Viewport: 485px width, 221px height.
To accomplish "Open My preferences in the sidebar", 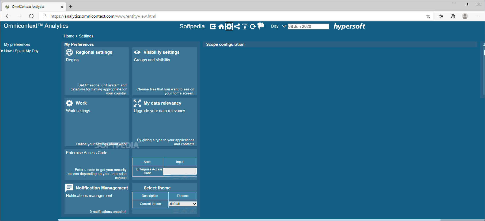I will (17, 44).
